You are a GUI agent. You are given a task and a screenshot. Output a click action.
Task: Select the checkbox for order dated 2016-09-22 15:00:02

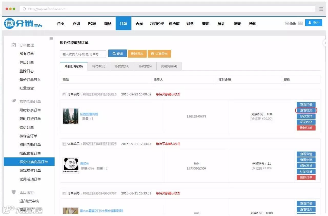tap(64, 94)
